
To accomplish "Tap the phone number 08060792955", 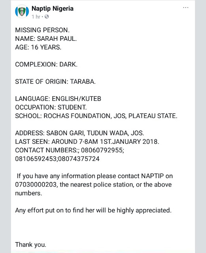I will click(102, 150).
